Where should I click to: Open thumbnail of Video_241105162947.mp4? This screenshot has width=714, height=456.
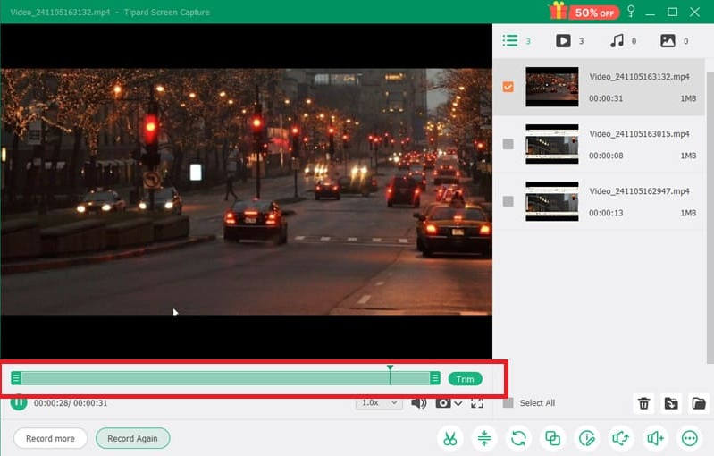[x=552, y=201]
